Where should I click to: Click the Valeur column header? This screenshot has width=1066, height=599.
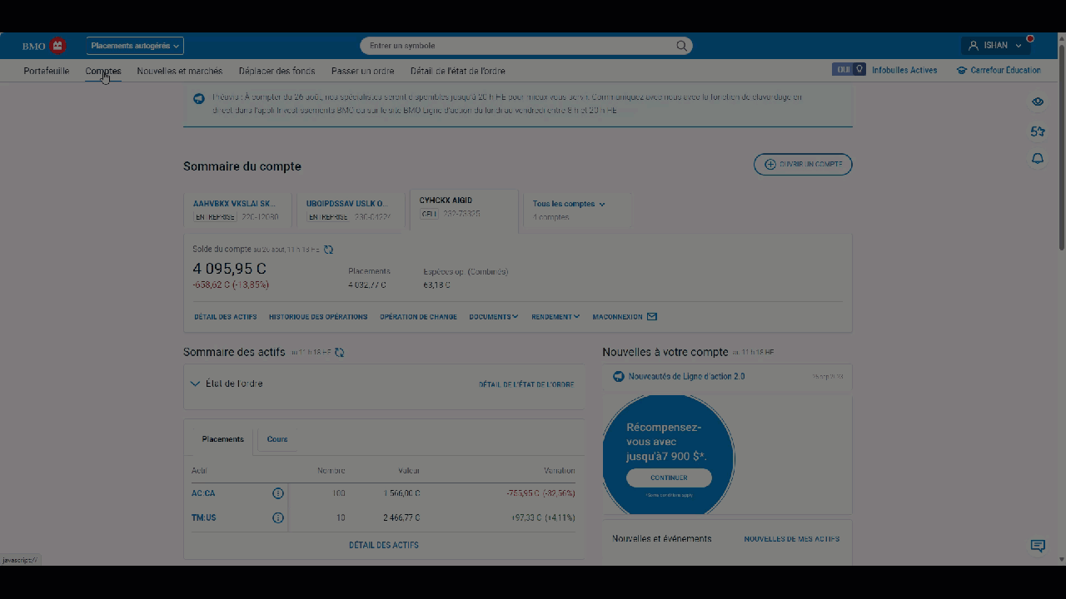[x=409, y=470]
